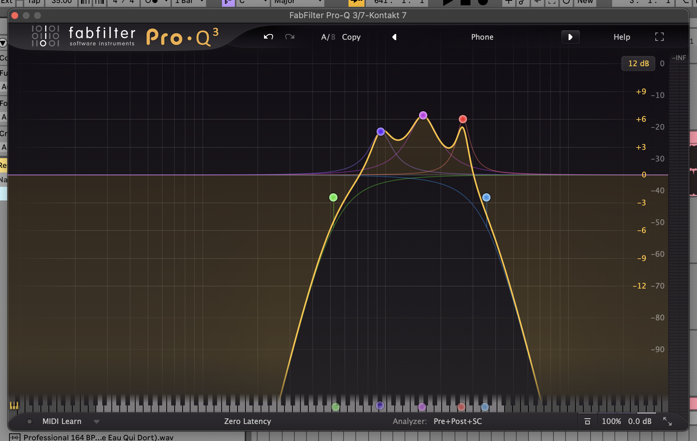Open Analyzer Pre+Post+SC settings
This screenshot has width=697, height=441.
click(x=458, y=421)
